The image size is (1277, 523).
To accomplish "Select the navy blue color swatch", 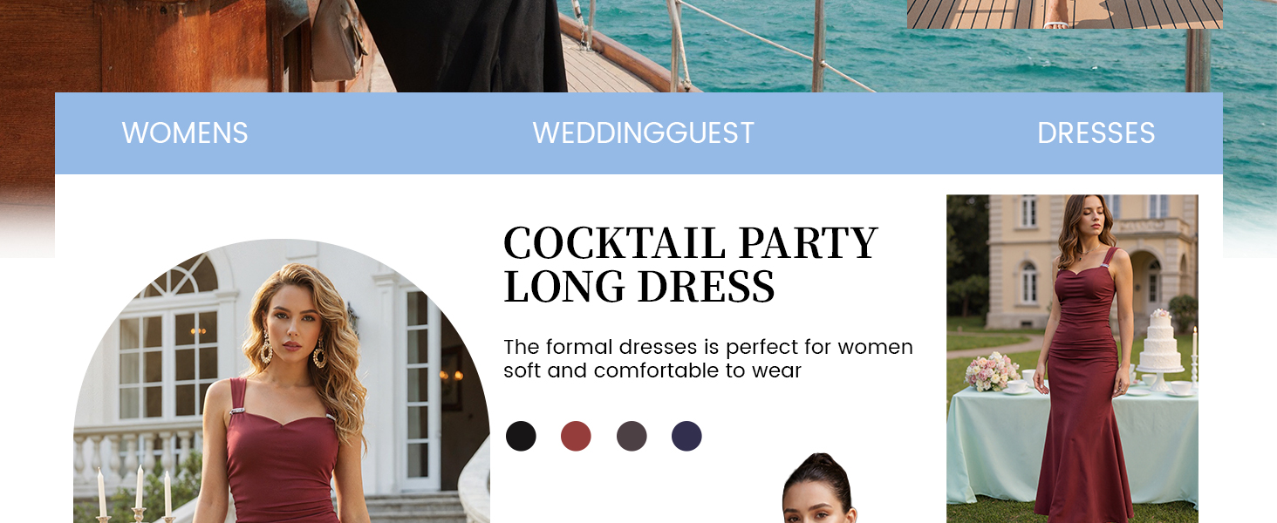I will click(x=686, y=436).
